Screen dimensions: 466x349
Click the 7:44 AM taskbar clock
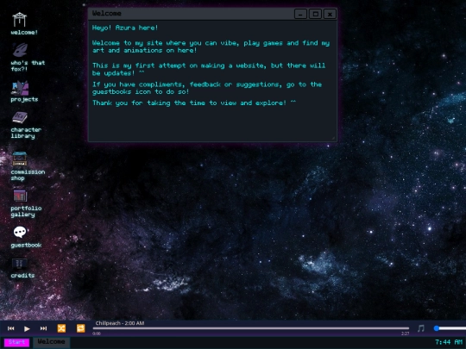pos(449,342)
